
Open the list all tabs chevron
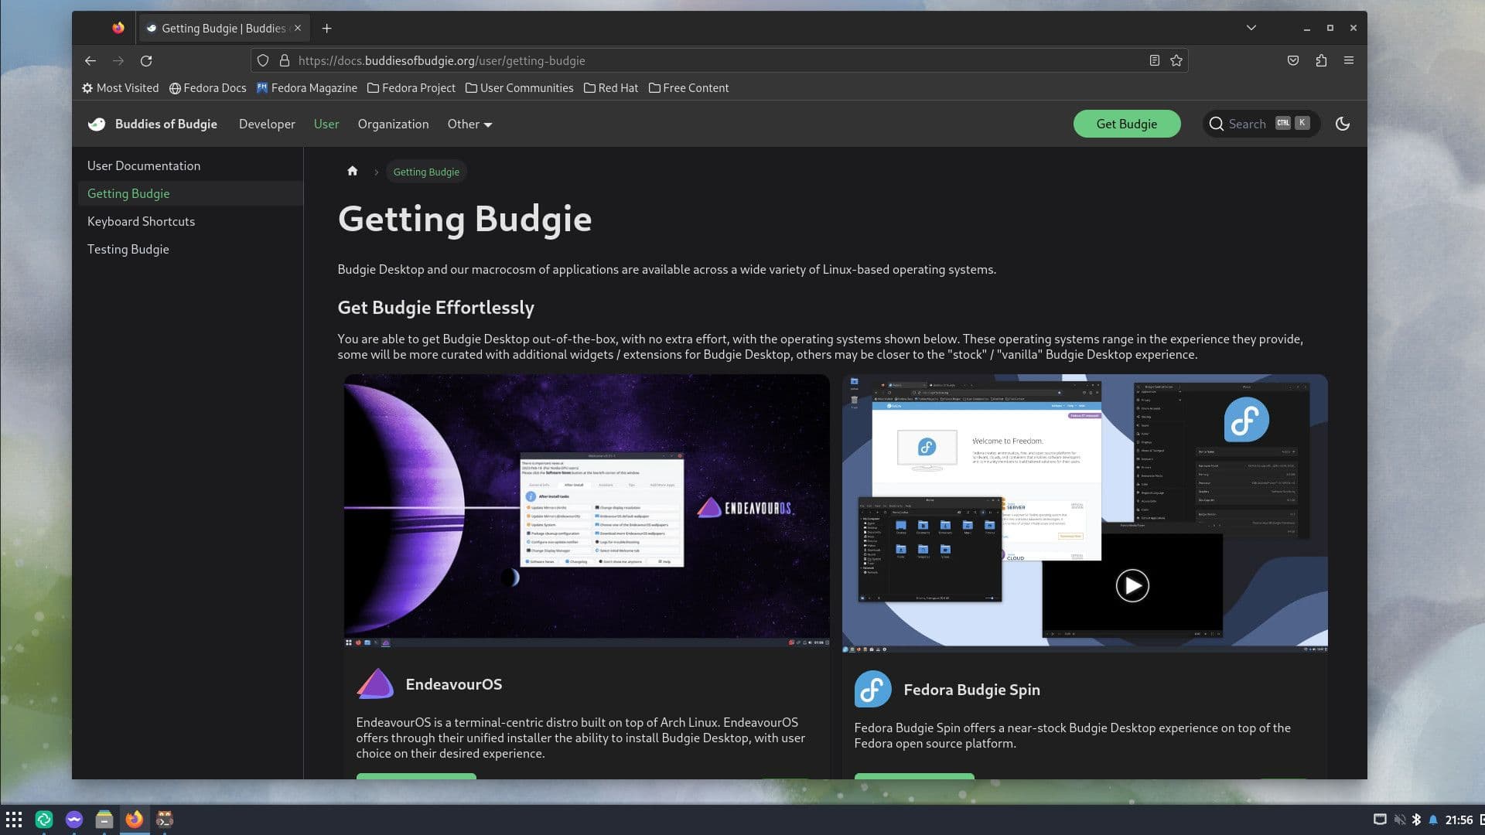tap(1251, 28)
